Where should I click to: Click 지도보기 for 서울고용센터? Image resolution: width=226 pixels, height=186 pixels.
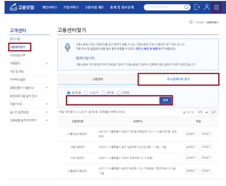point(206,147)
